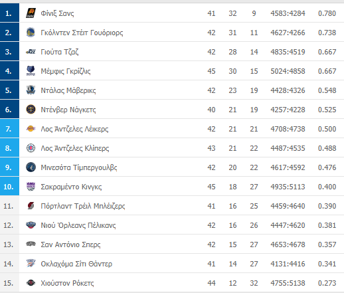
Task: Click the 4583:4284 points score
Action: 288,13
